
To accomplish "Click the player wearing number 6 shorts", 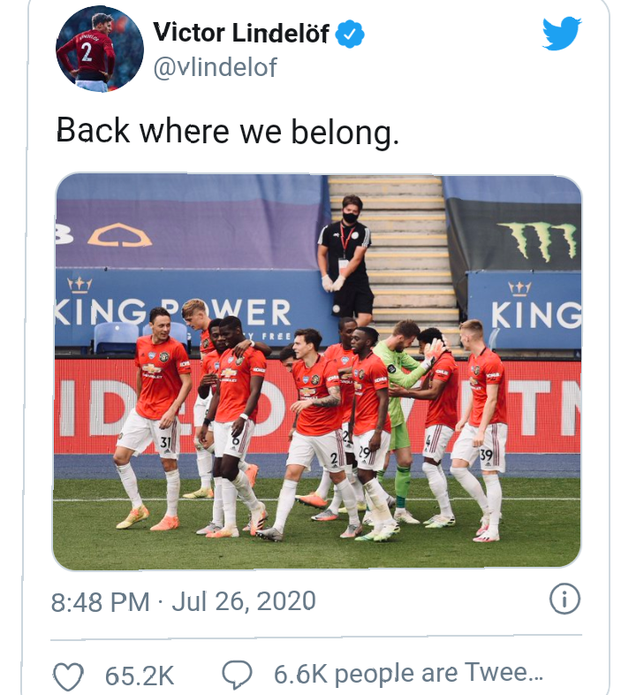I will point(237,416).
